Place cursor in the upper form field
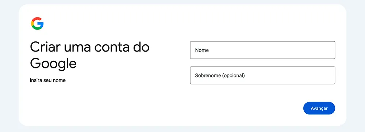Image resolution: width=365 pixels, height=132 pixels. [262, 50]
